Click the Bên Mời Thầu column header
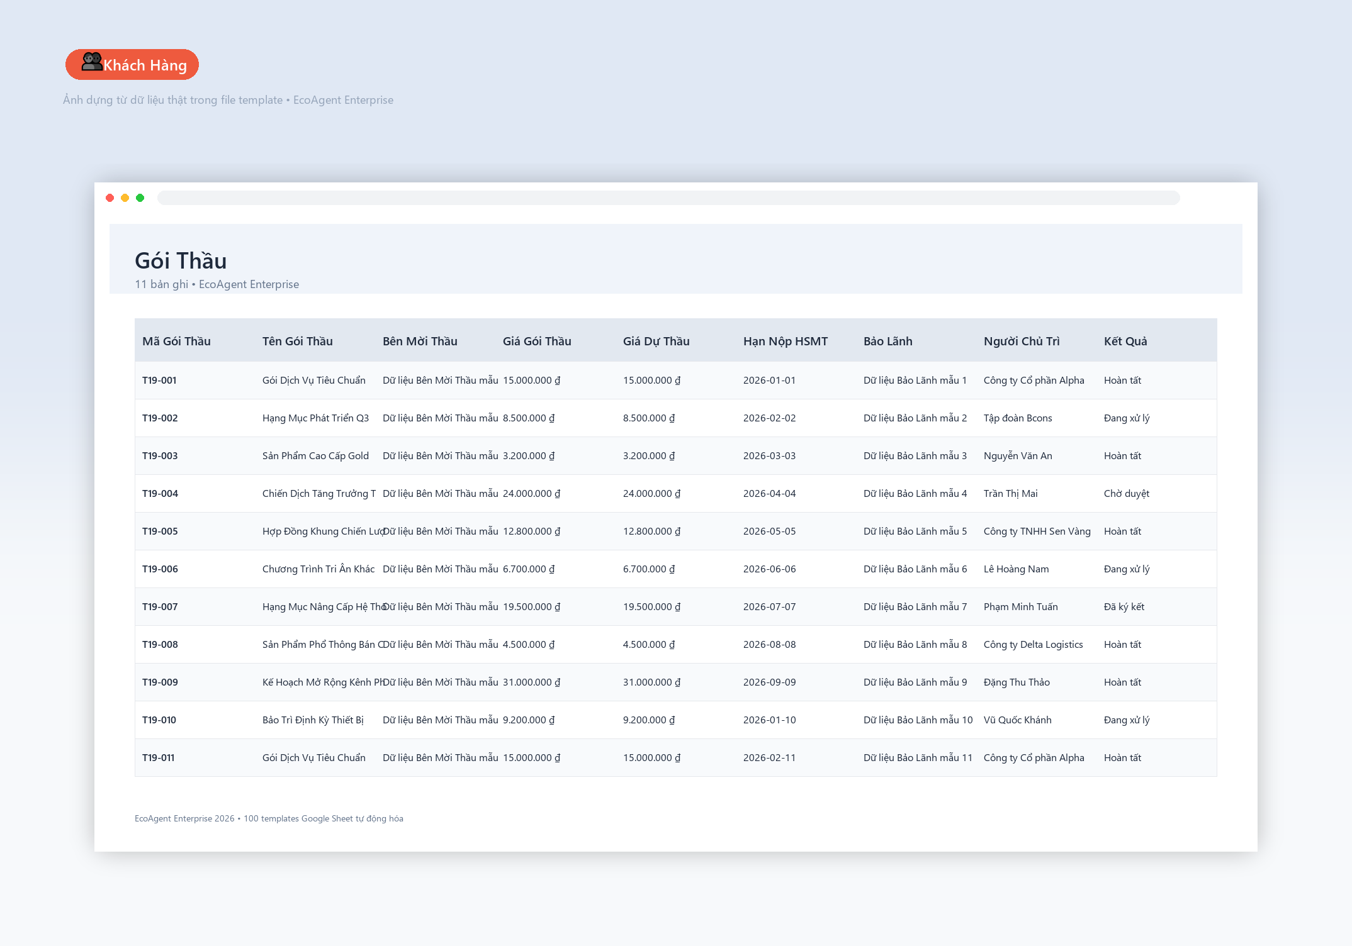The image size is (1352, 946). 420,341
